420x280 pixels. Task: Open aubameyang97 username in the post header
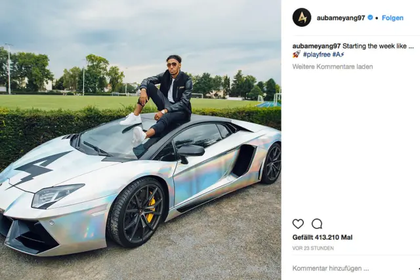coord(341,18)
